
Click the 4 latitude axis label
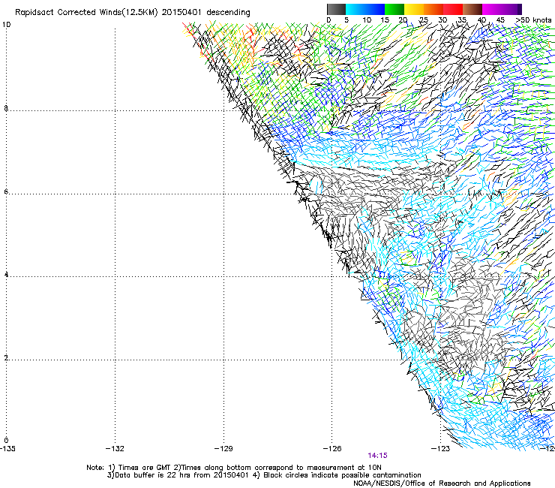6,275
